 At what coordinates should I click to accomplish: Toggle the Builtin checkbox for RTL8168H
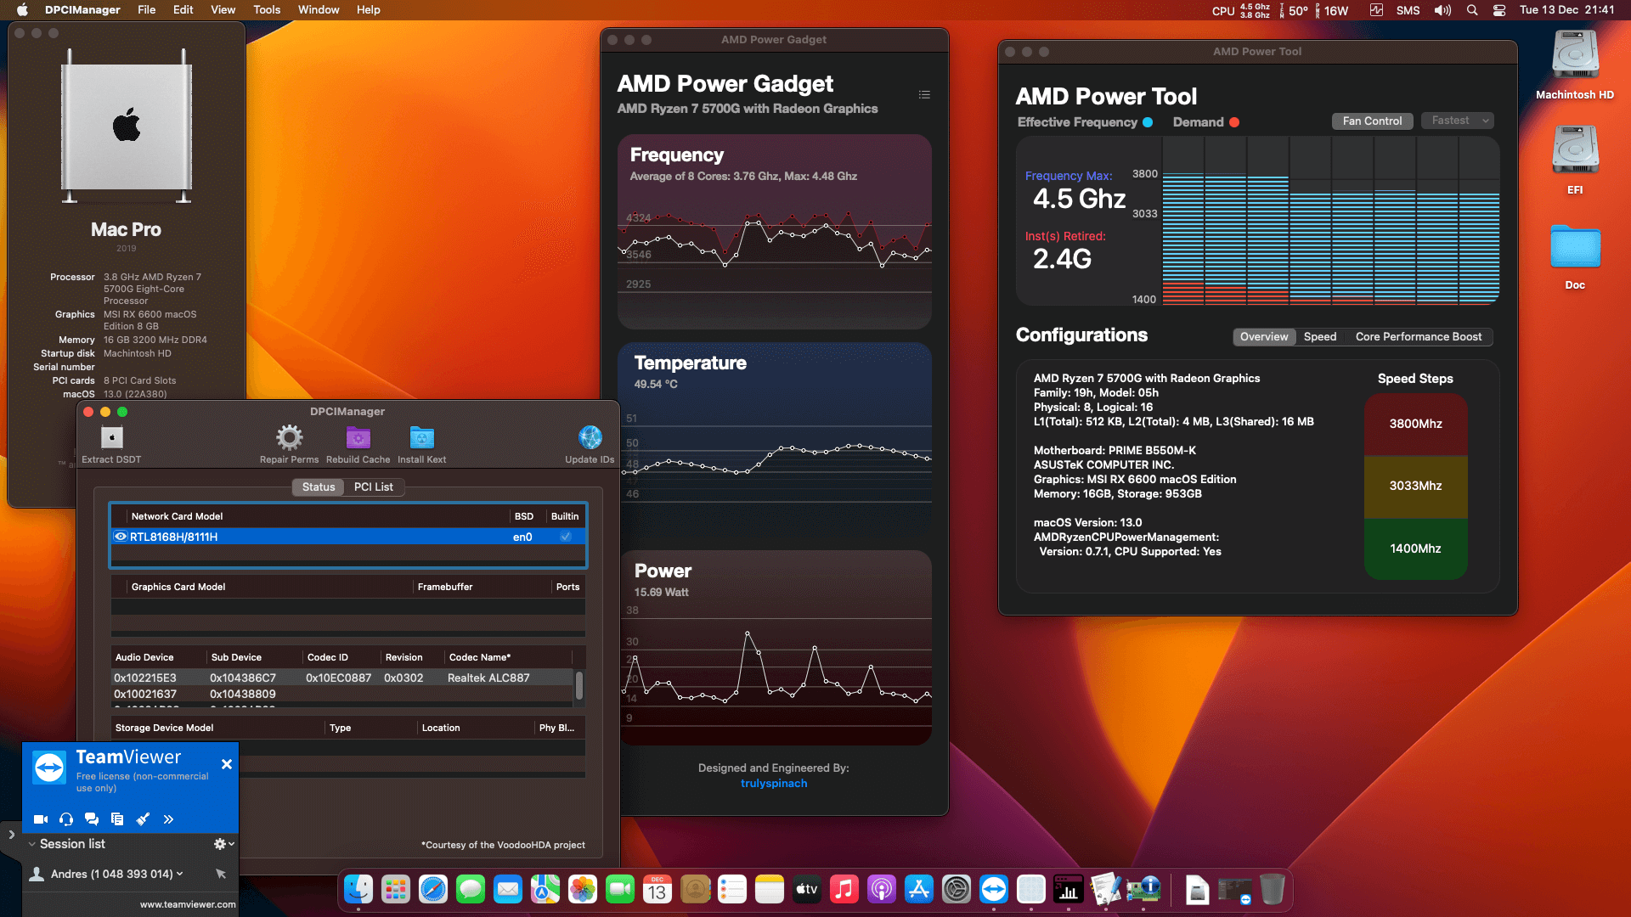(565, 537)
